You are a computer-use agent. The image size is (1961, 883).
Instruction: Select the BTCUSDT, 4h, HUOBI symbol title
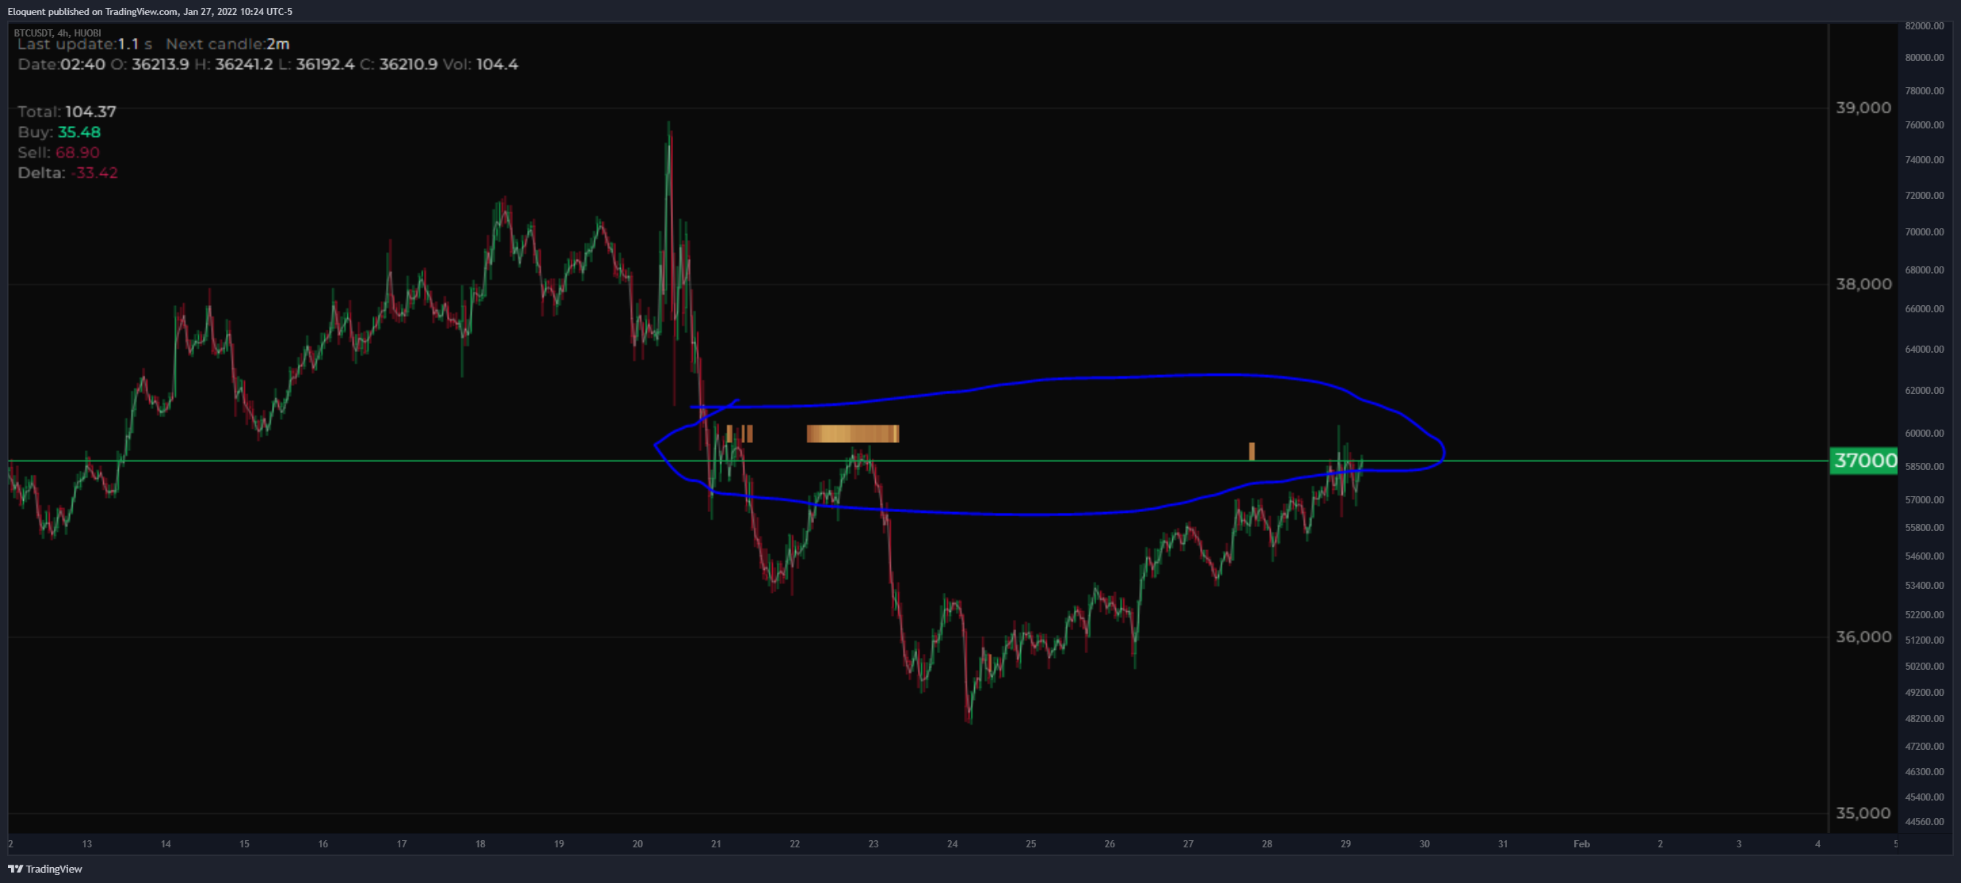pyautogui.click(x=58, y=32)
